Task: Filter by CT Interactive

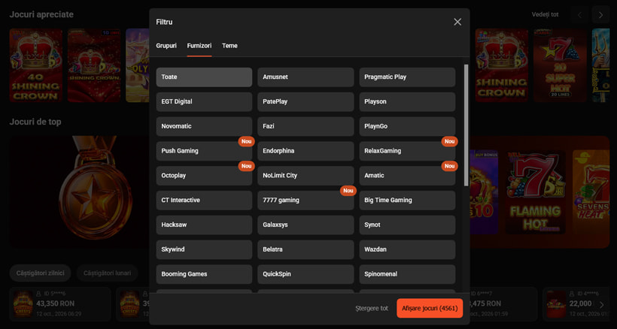Action: (x=204, y=201)
